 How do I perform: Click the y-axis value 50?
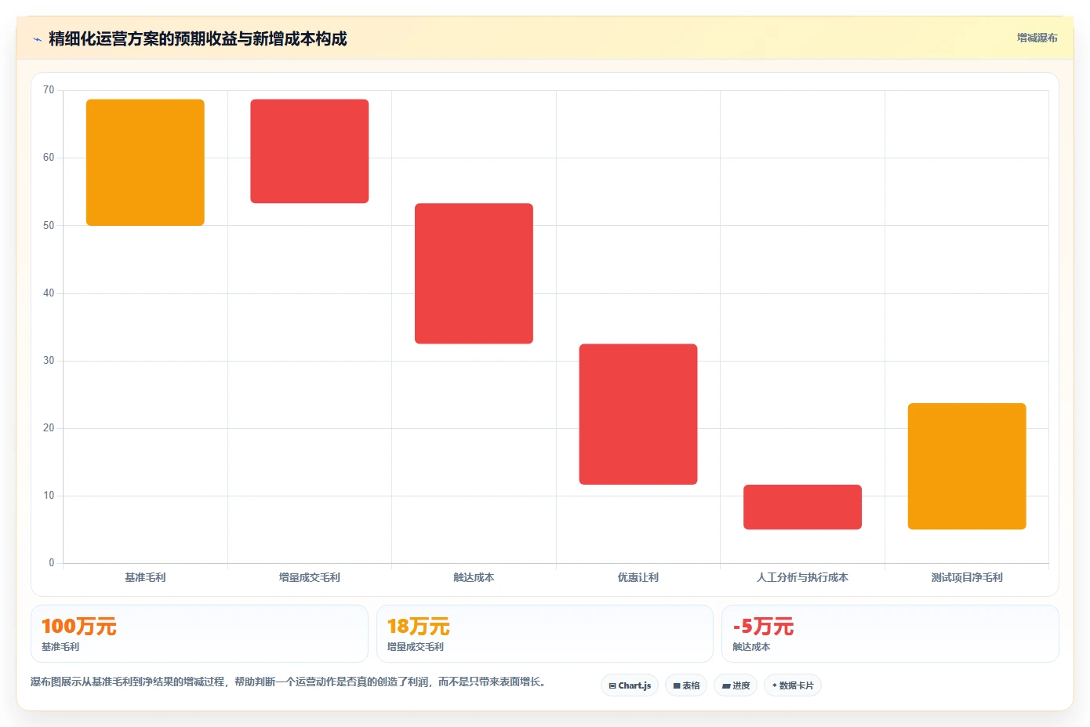point(49,226)
